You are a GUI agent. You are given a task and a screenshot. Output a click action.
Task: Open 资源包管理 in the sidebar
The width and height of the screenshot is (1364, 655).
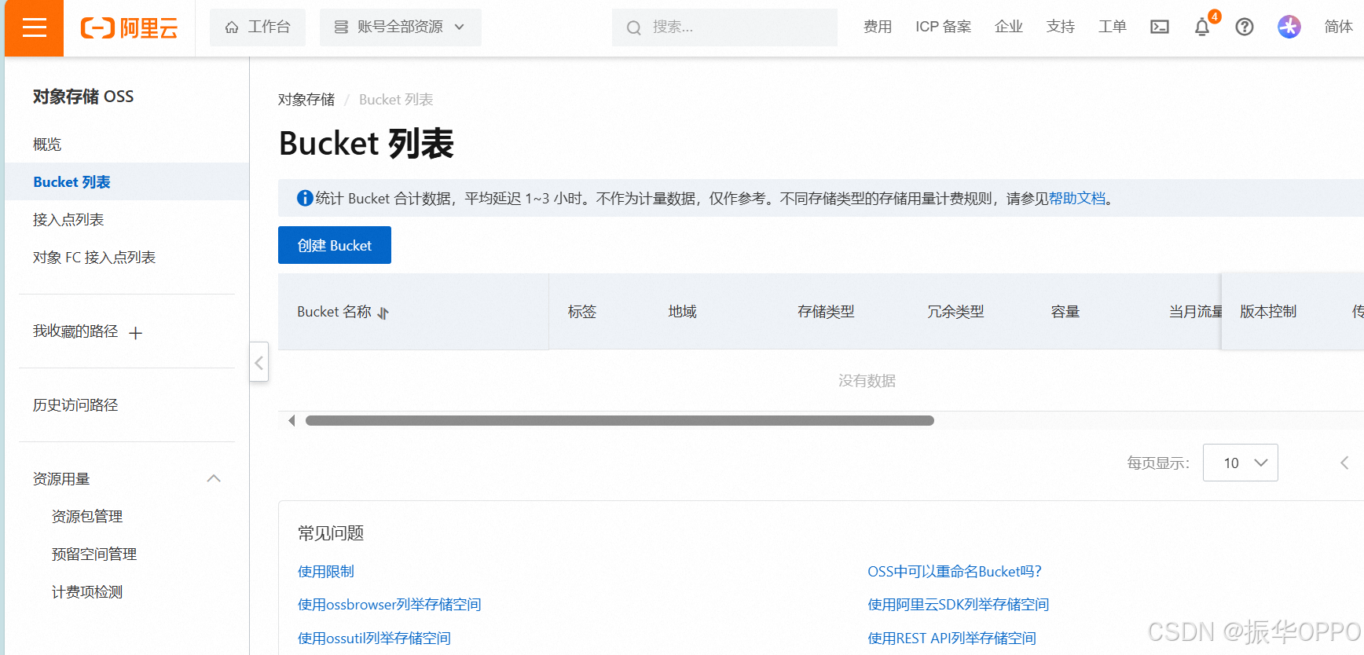[x=87, y=517]
